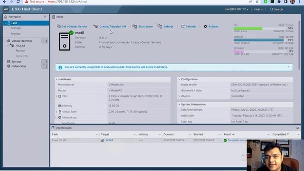Collapse the Virtual Machines tree node
Viewport: 304px width, 171px height.
point(6,41)
